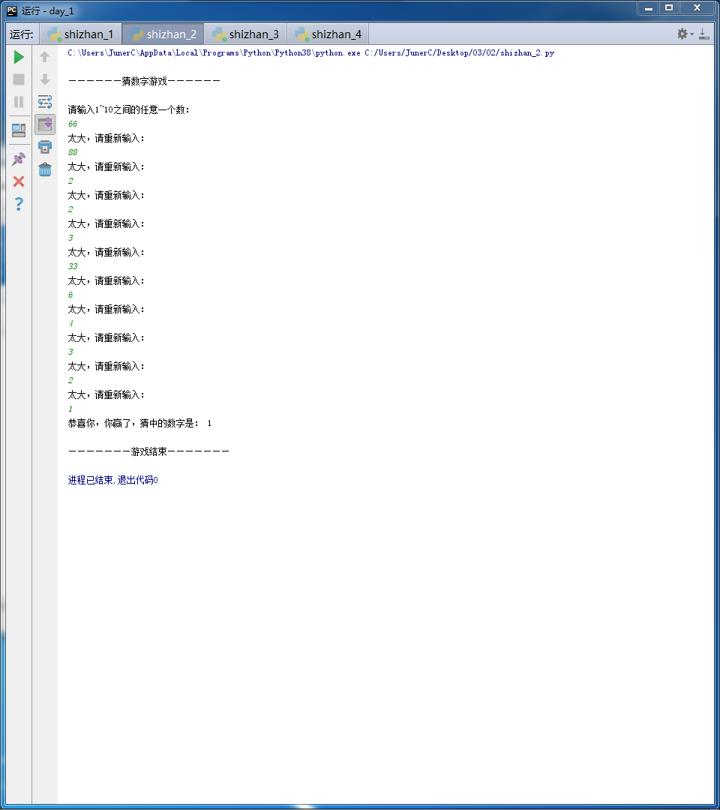Image resolution: width=720 pixels, height=810 pixels.
Task: Toggle Scroll to the end icon
Action: pos(45,124)
